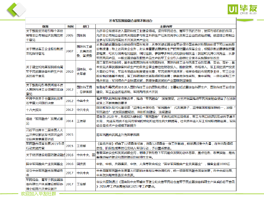Image resolution: width=264 pixels, height=198 pixels.
Task: Select the table title 近年军民融合政策不断出台
Action: pos(131,21)
